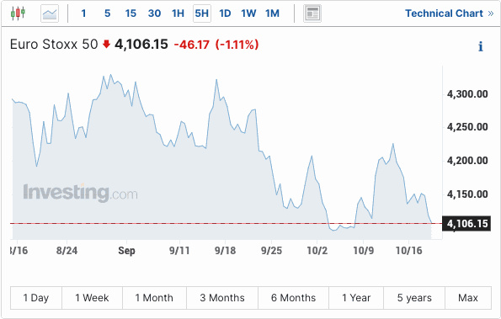Click the red down arrow indicator

[106, 44]
